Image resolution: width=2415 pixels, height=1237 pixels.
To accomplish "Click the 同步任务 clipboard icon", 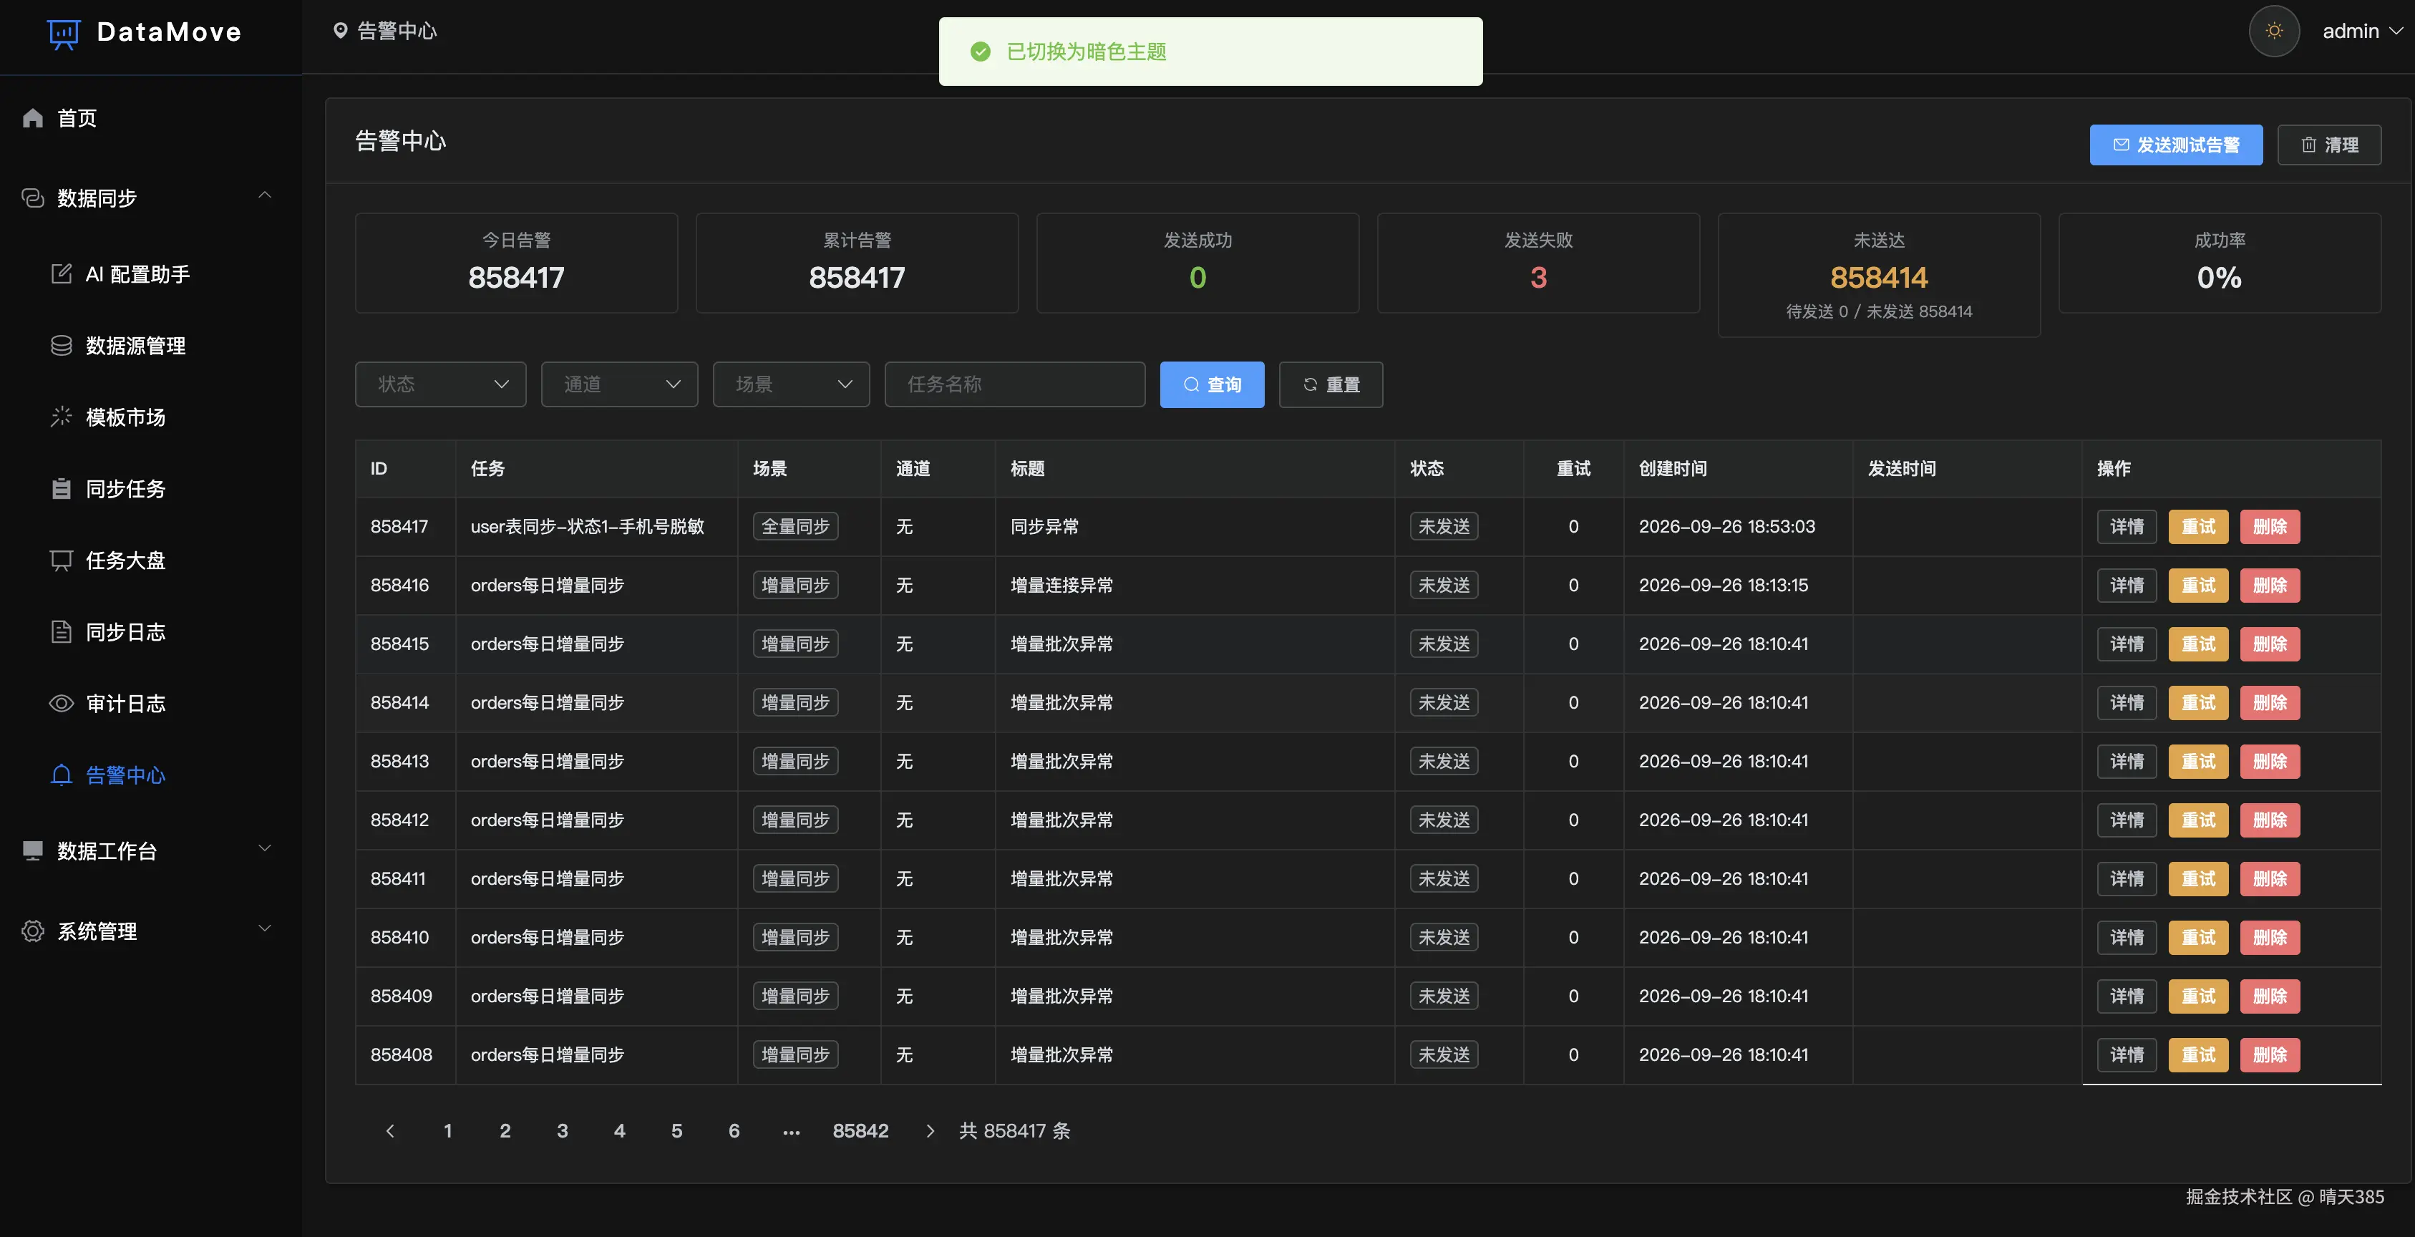I will [x=61, y=489].
